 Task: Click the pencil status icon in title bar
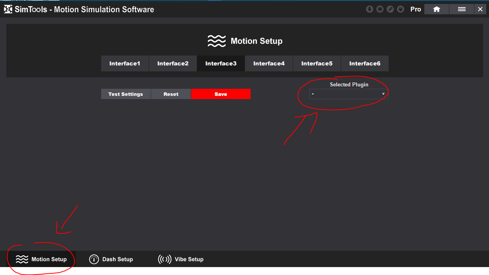click(390, 9)
